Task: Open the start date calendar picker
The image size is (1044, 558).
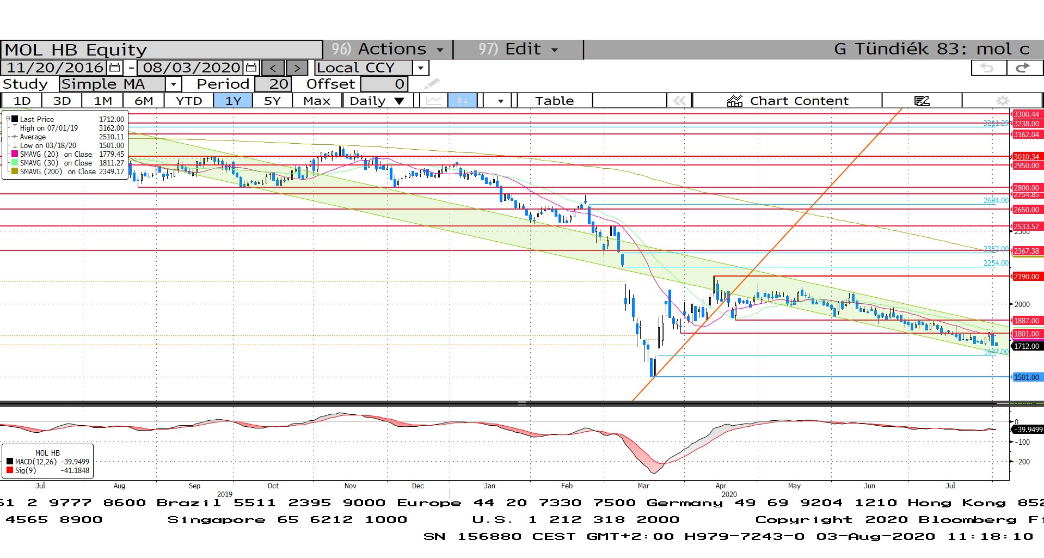Action: coord(115,68)
